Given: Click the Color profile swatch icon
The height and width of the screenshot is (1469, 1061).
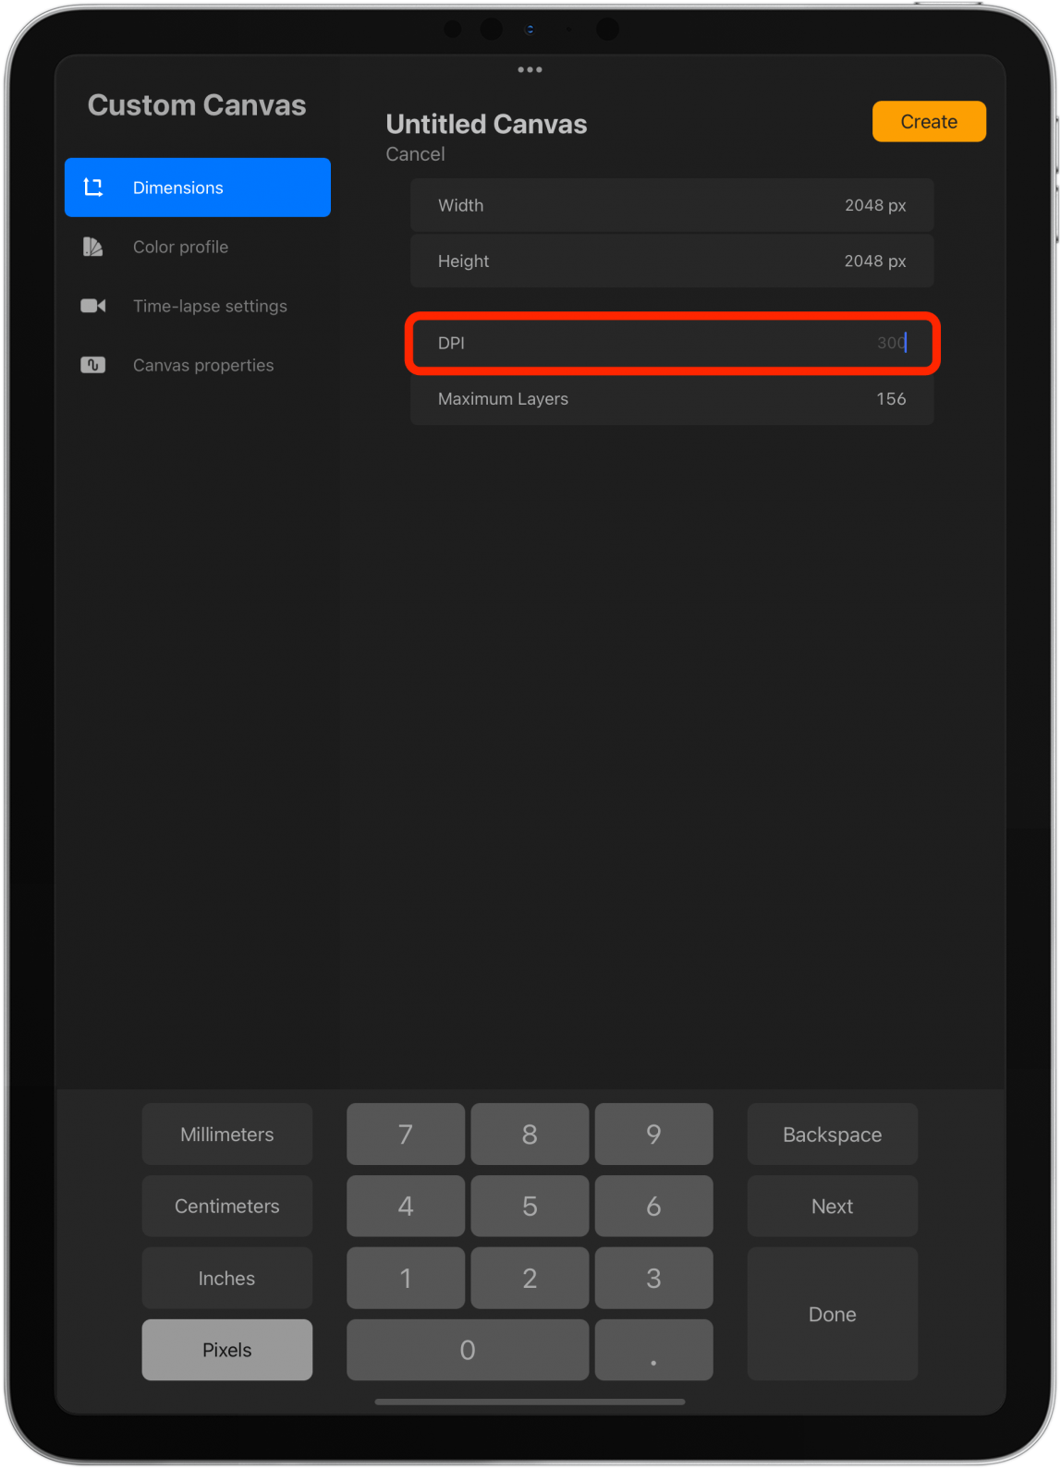Looking at the screenshot, I should [93, 247].
